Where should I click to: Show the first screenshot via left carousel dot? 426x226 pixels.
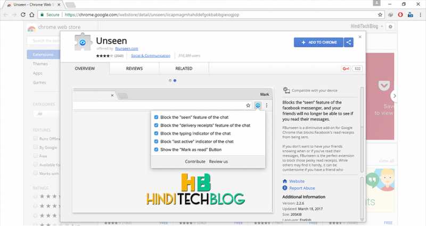[170, 81]
